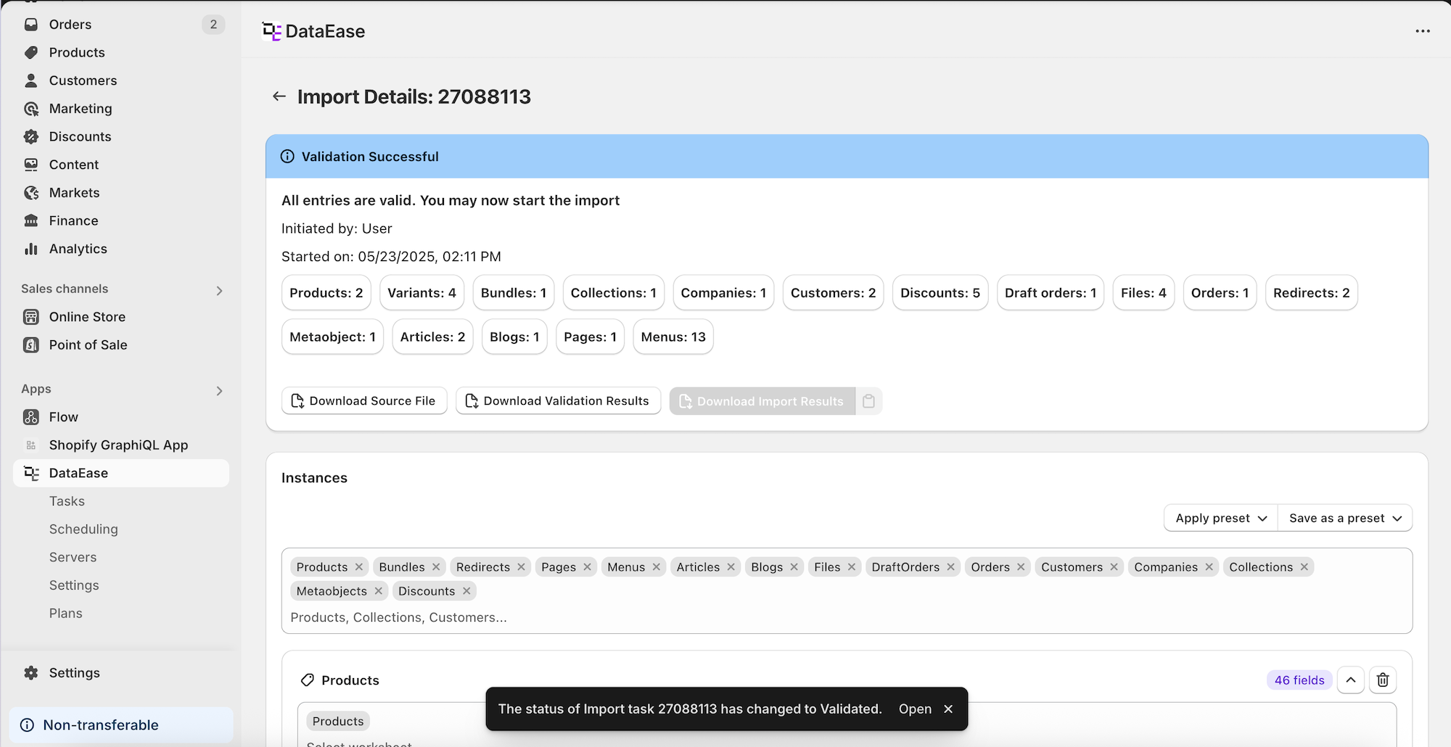This screenshot has width=1451, height=747.
Task: Click the Marketing target icon
Action: coord(31,109)
